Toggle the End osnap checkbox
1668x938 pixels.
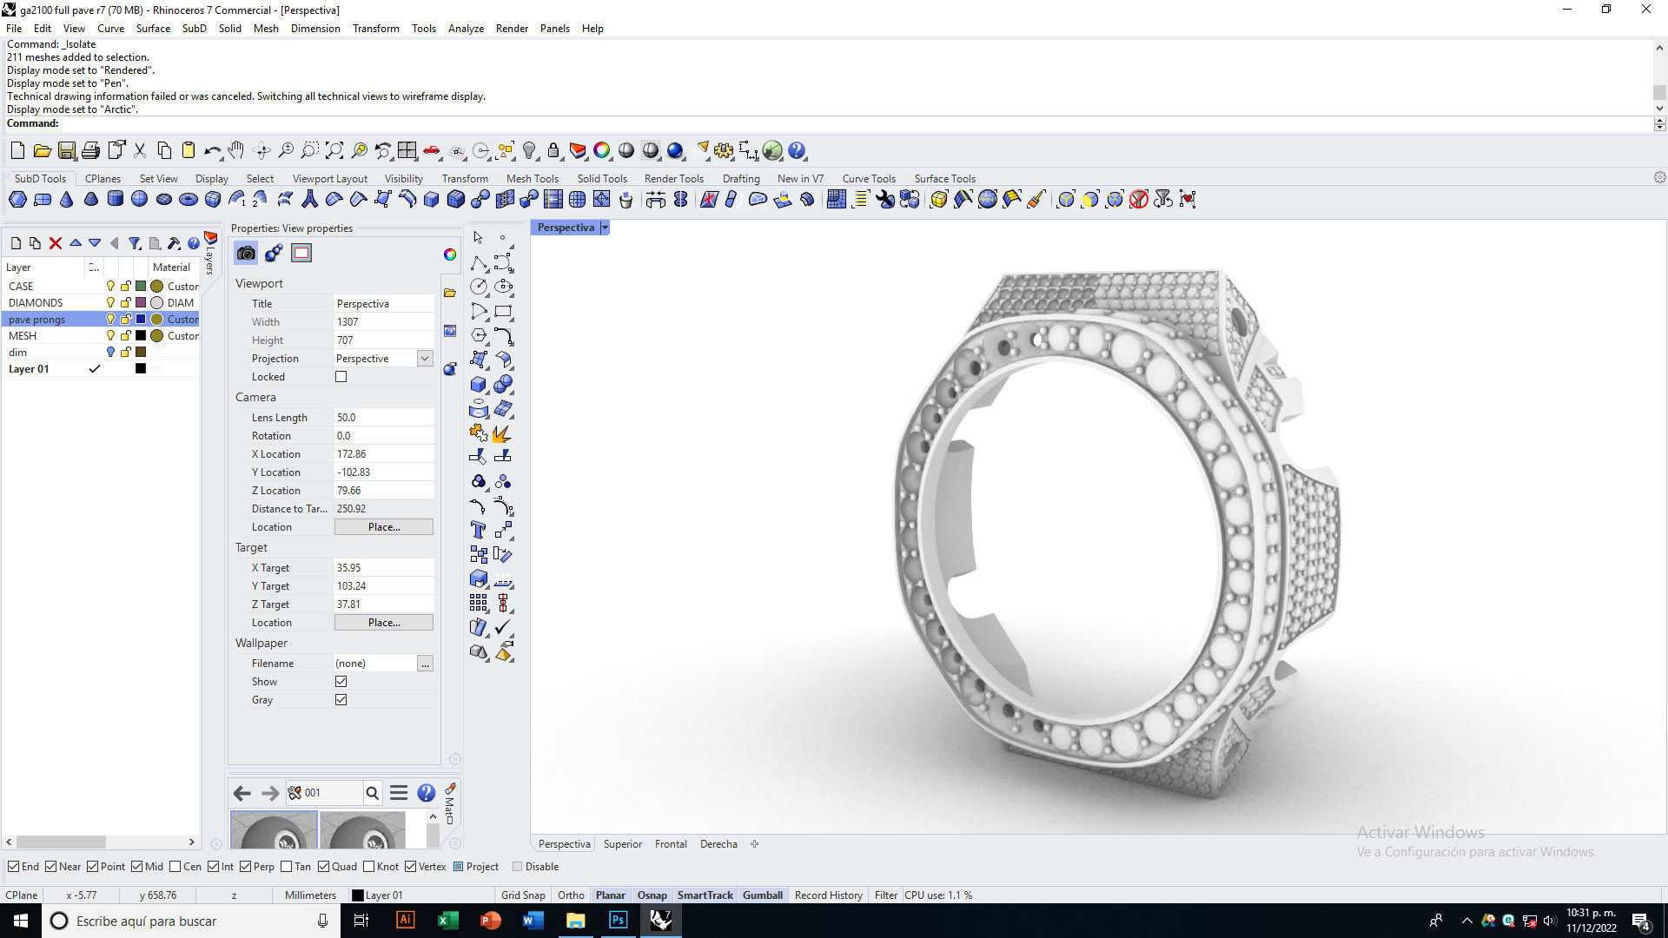click(14, 867)
